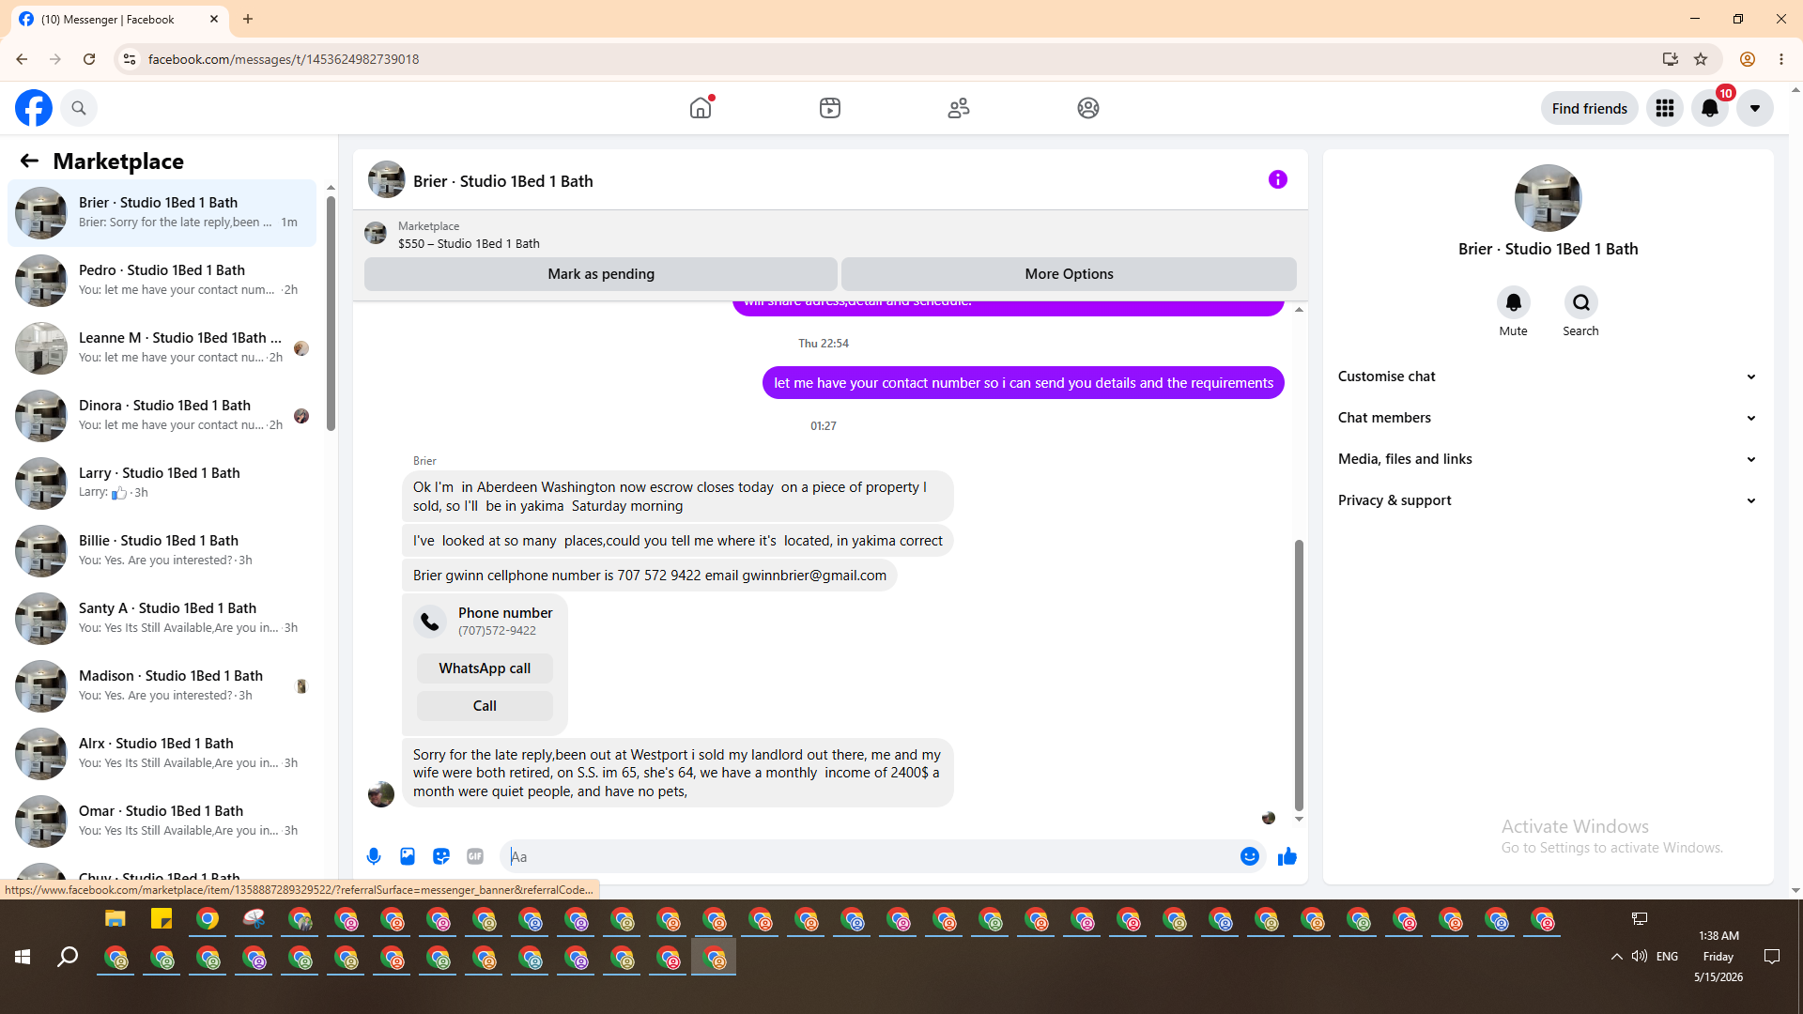Search in conversation using magnifier icon

click(1581, 302)
